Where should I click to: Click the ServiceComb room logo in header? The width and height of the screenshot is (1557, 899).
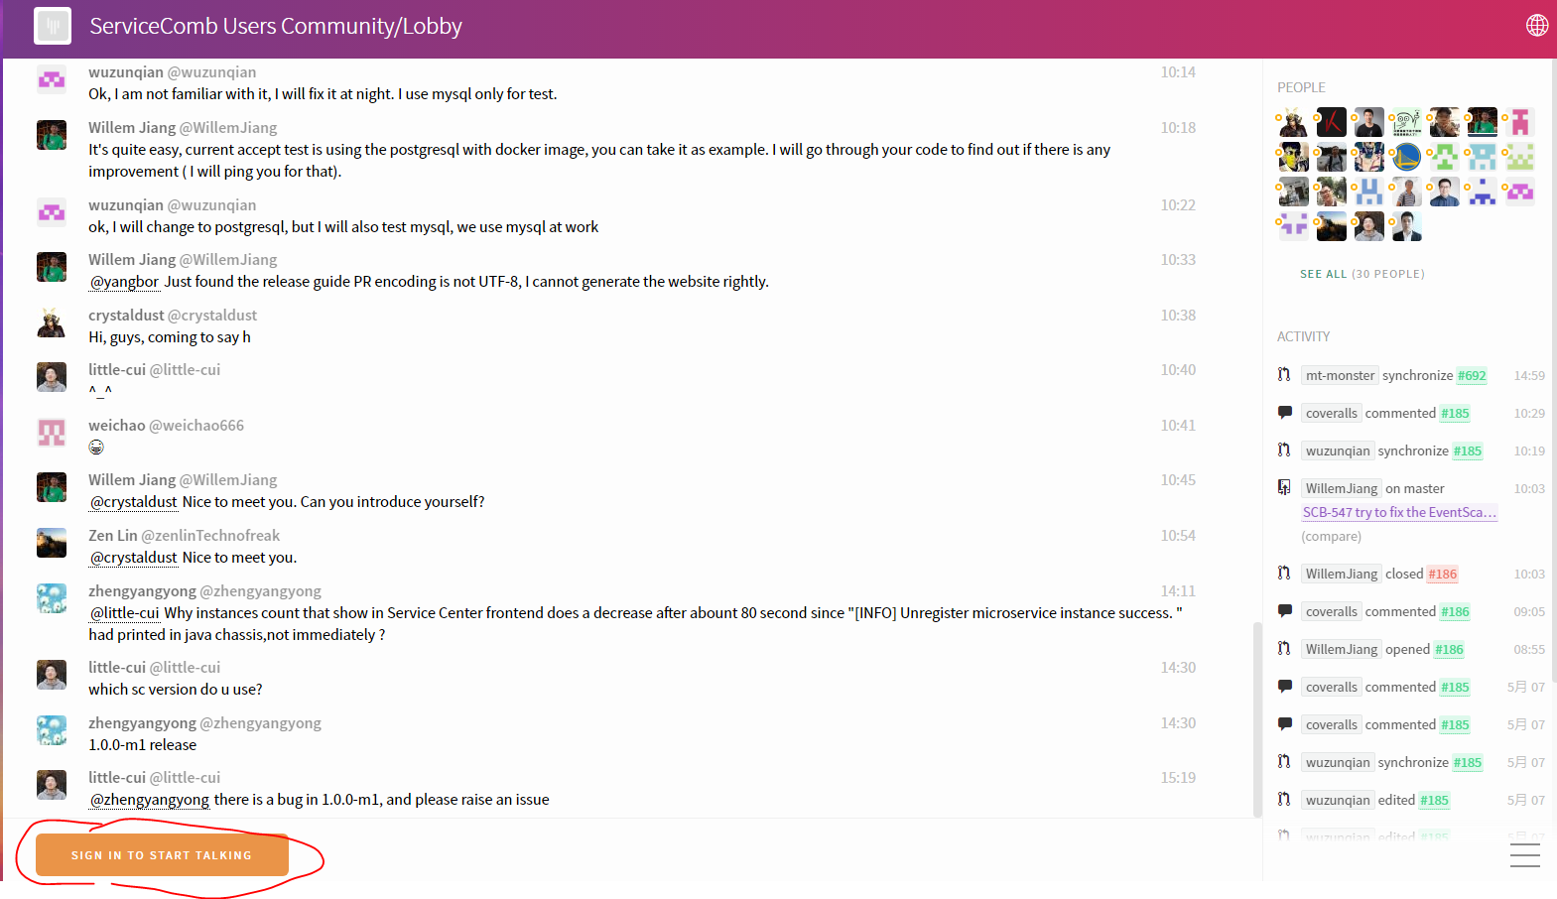click(x=53, y=26)
